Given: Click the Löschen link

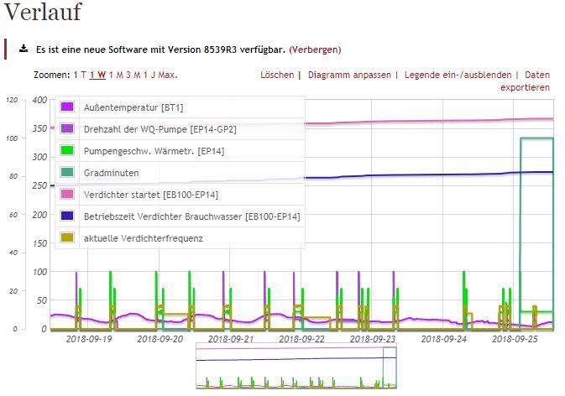Looking at the screenshot, I should 277,75.
